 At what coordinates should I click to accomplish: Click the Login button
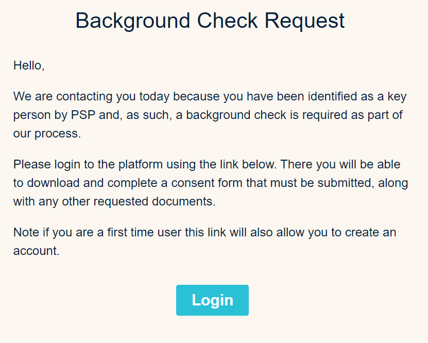click(x=212, y=300)
